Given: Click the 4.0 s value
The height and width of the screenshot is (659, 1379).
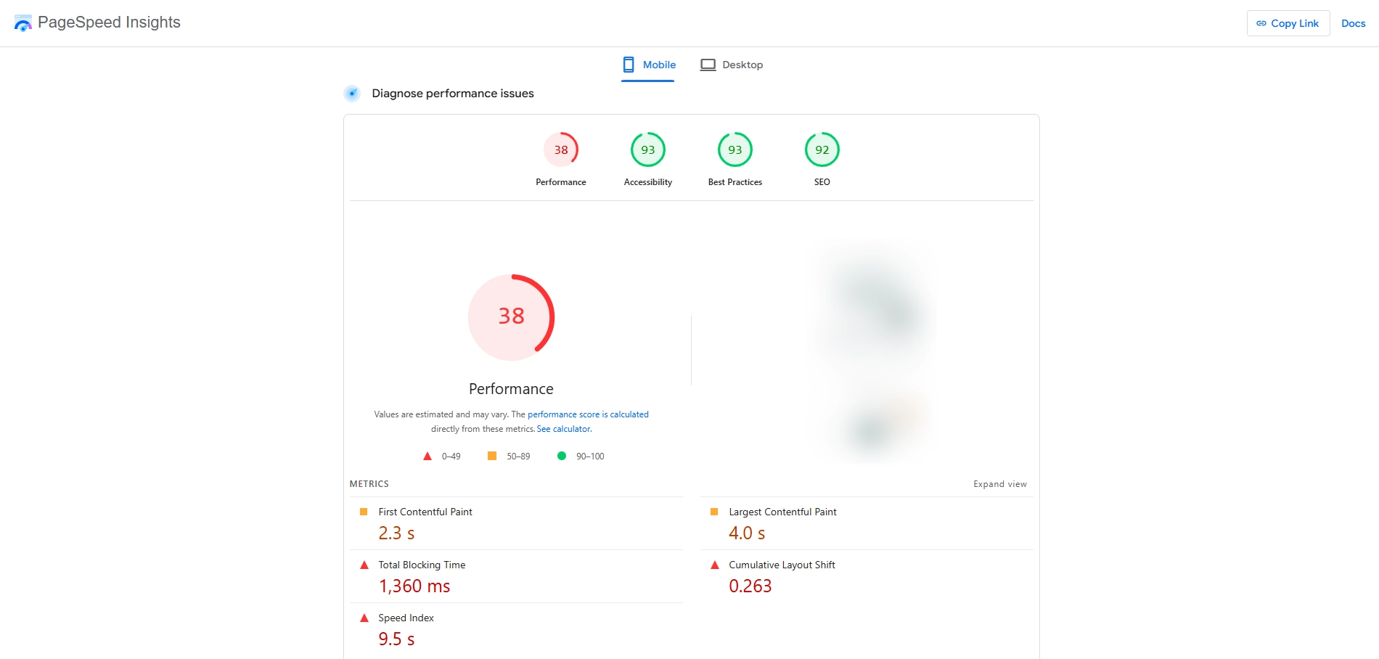Looking at the screenshot, I should point(747,533).
